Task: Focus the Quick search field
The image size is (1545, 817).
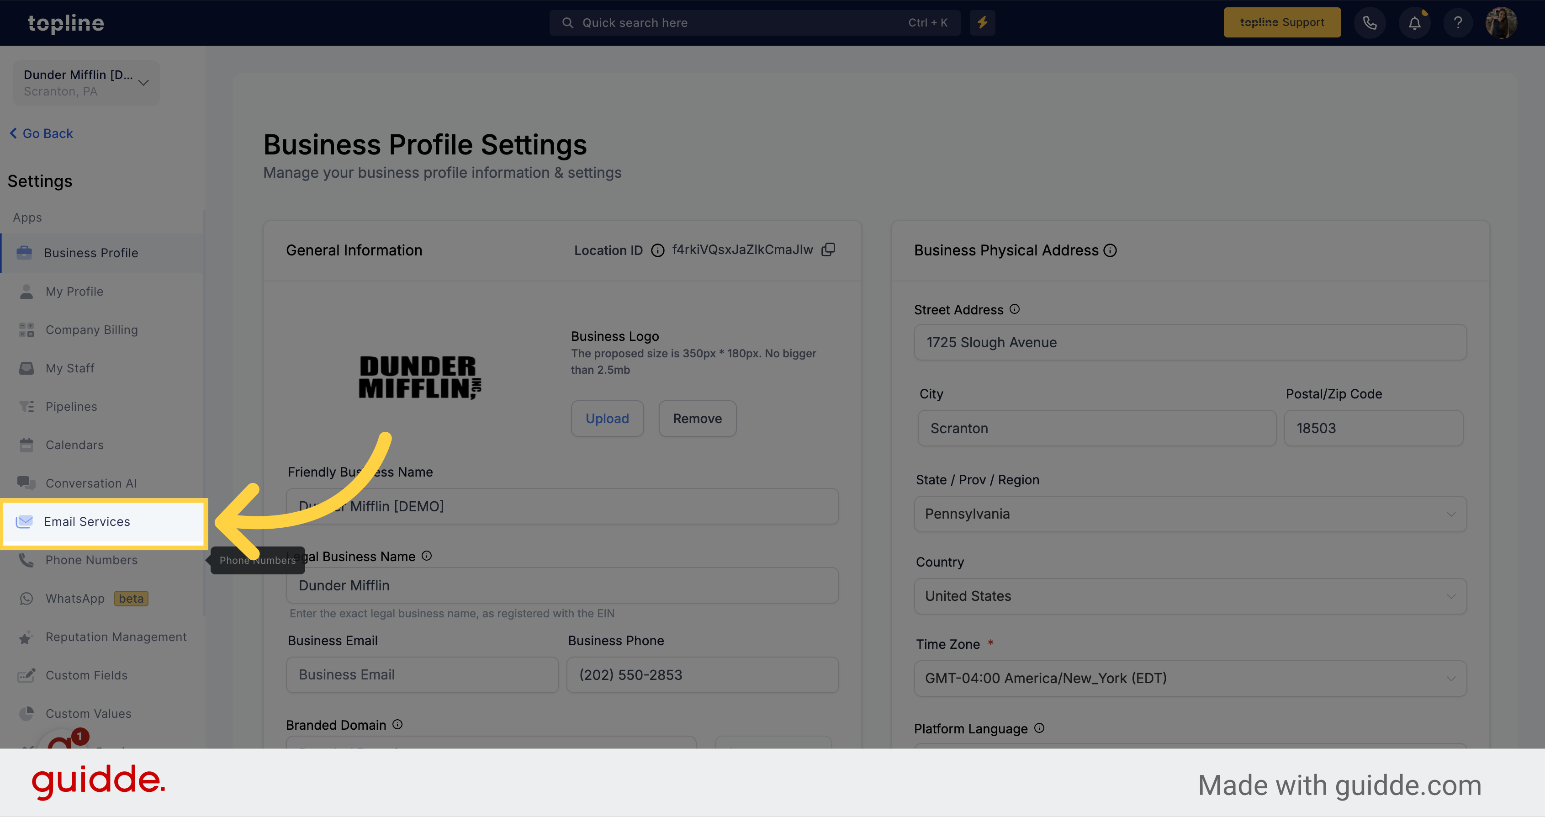Action: (x=755, y=23)
